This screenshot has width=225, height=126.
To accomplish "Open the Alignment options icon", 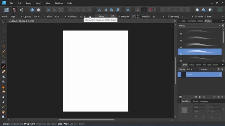I will pos(128,10).
